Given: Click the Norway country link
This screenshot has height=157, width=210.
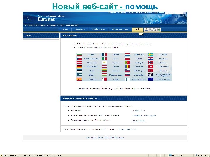Looking at the screenshot, I should (163, 63).
